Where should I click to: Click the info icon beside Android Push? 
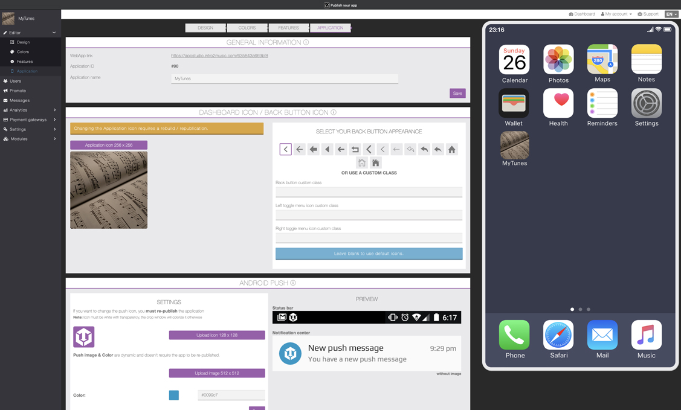coord(293,283)
